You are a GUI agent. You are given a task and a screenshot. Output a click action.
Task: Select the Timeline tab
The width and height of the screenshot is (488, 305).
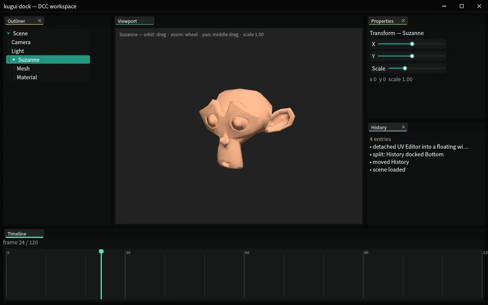24,234
